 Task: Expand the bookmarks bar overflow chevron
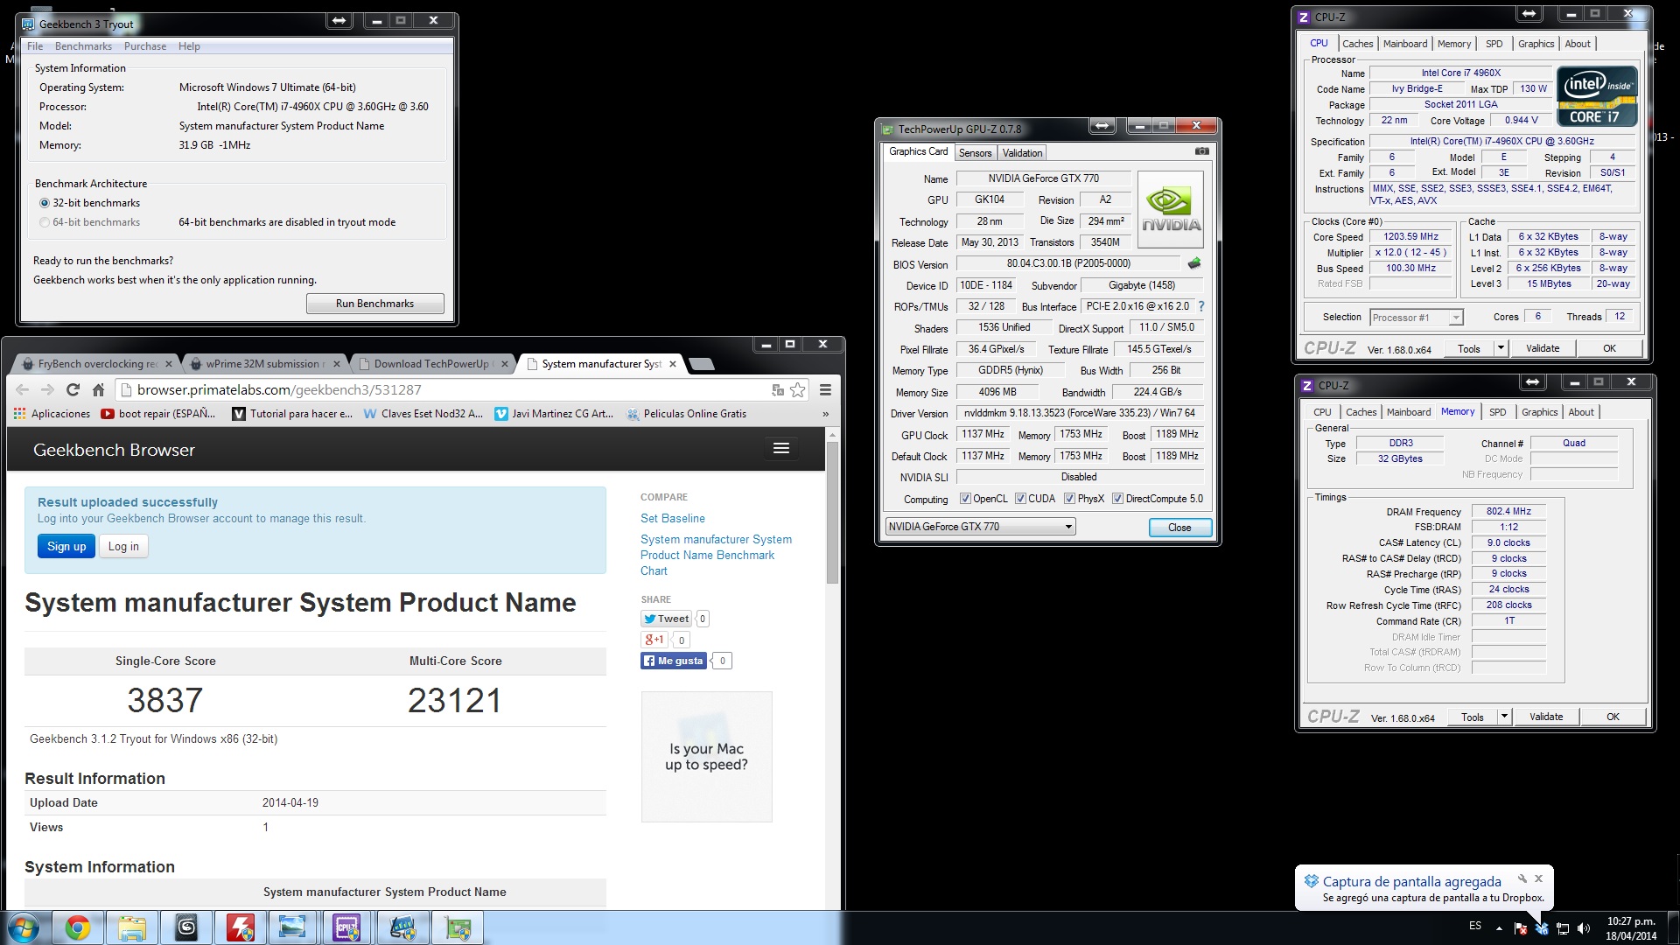[825, 414]
